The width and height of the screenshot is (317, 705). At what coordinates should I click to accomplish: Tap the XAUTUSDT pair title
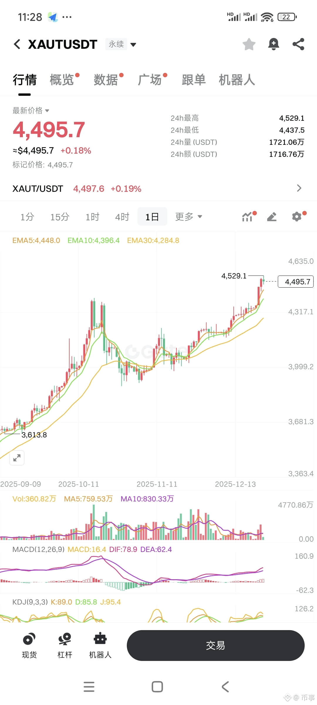pos(63,44)
